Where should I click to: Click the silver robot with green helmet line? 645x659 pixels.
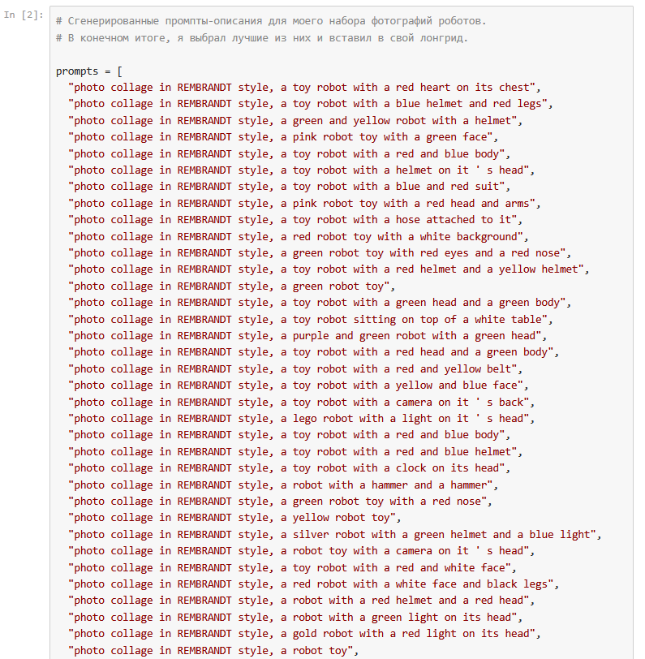334,535
